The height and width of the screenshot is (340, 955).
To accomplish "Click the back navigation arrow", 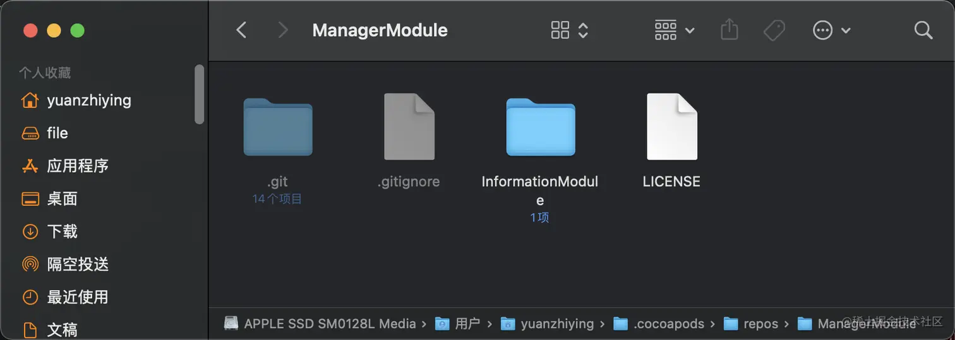I will click(241, 30).
